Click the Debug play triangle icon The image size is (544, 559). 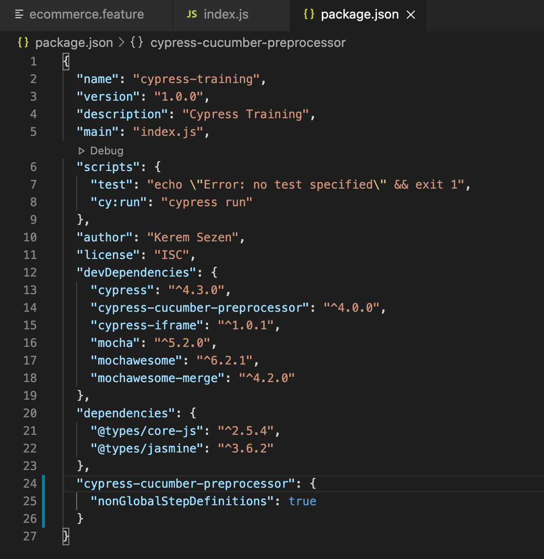click(x=81, y=151)
